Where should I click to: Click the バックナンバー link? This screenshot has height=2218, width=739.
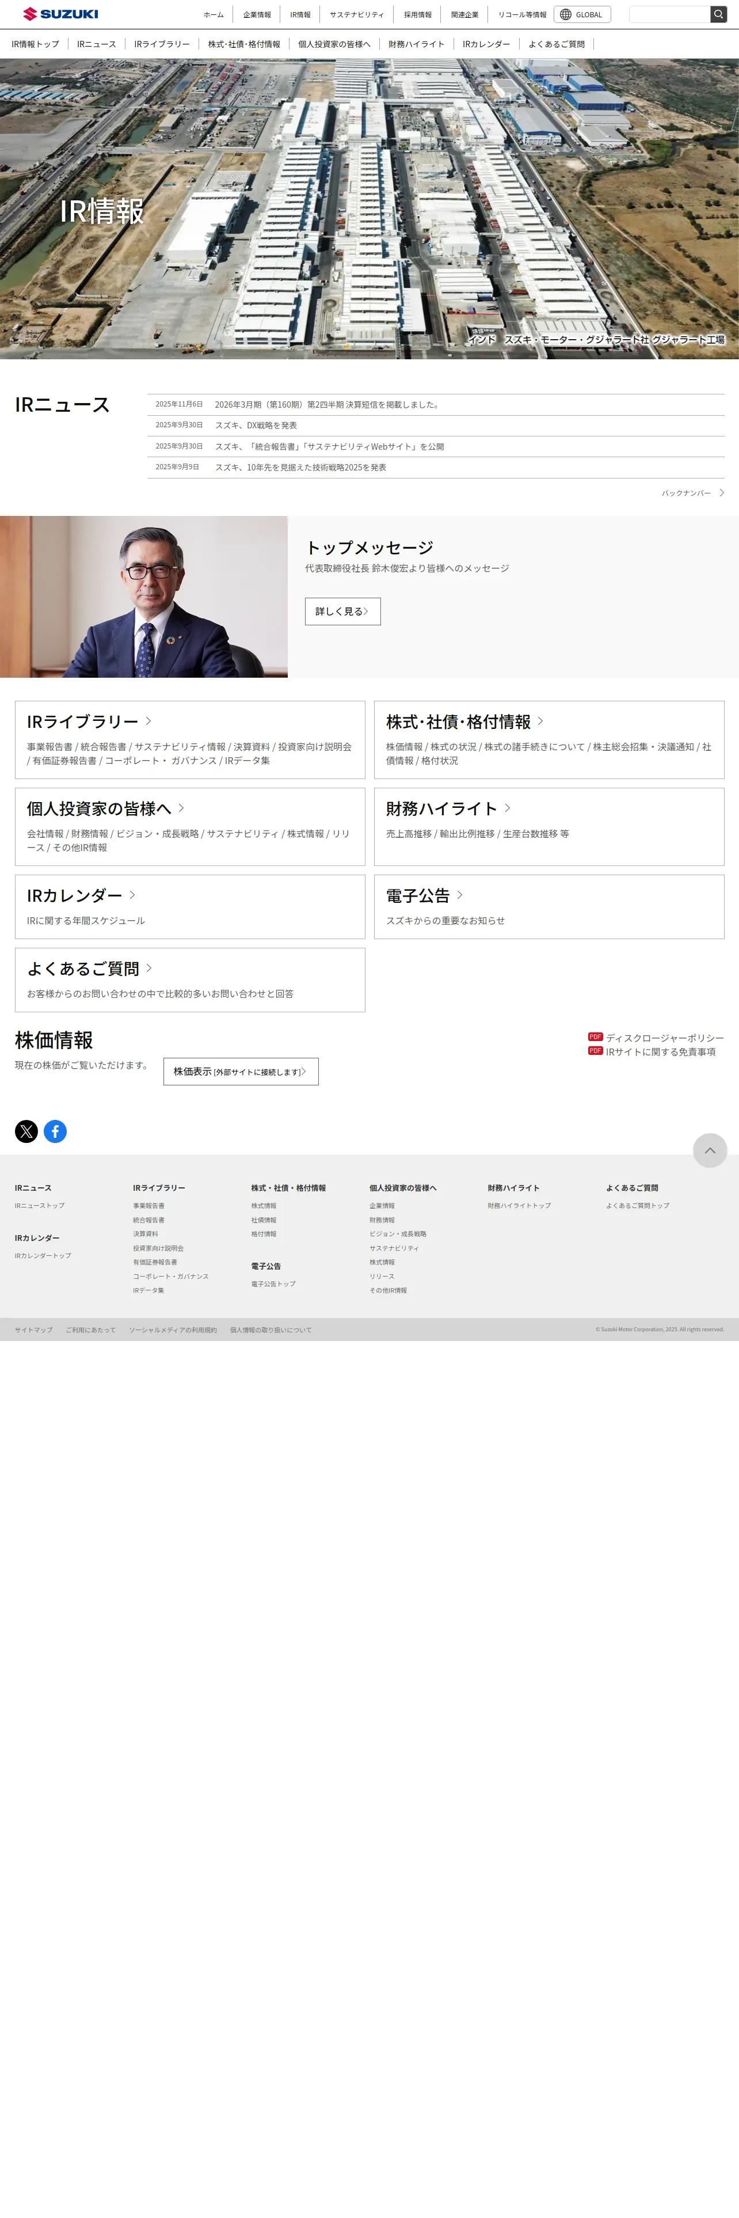(685, 493)
